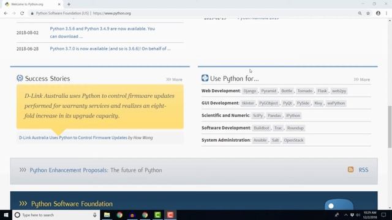Click the OpenStack tag
Screen dimensions: 392x220
(293, 141)
